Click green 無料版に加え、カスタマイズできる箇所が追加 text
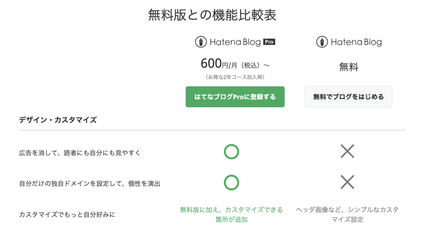This screenshot has width=424, height=236. (x=231, y=214)
